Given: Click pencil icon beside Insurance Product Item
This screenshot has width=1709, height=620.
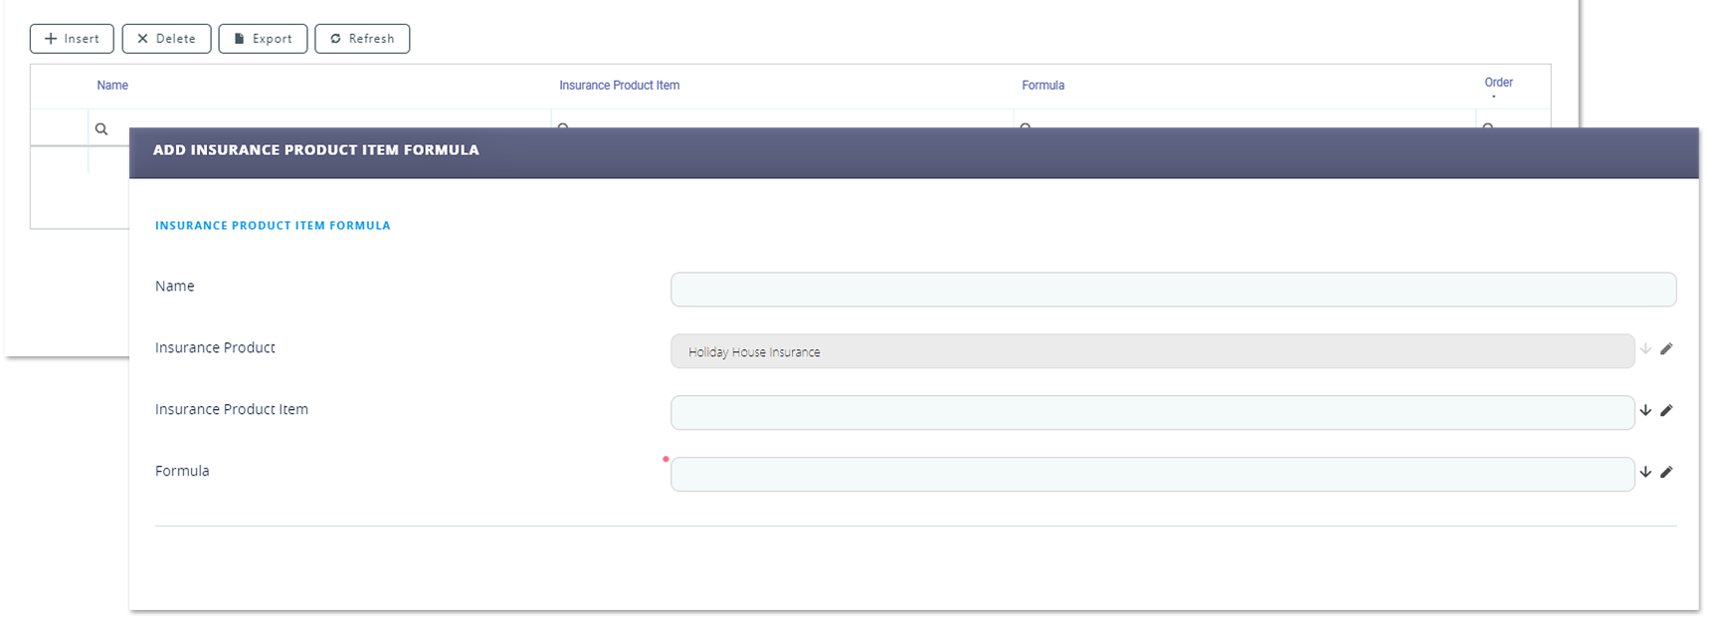Looking at the screenshot, I should [x=1666, y=411].
